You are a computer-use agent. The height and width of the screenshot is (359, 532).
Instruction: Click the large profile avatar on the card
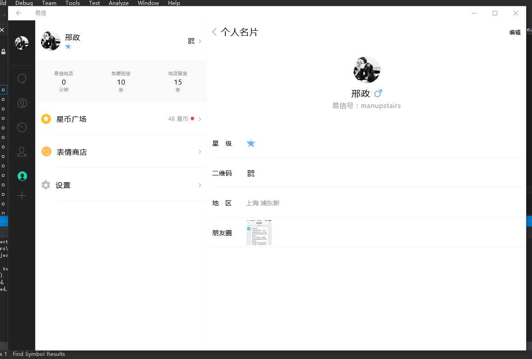pos(367,70)
